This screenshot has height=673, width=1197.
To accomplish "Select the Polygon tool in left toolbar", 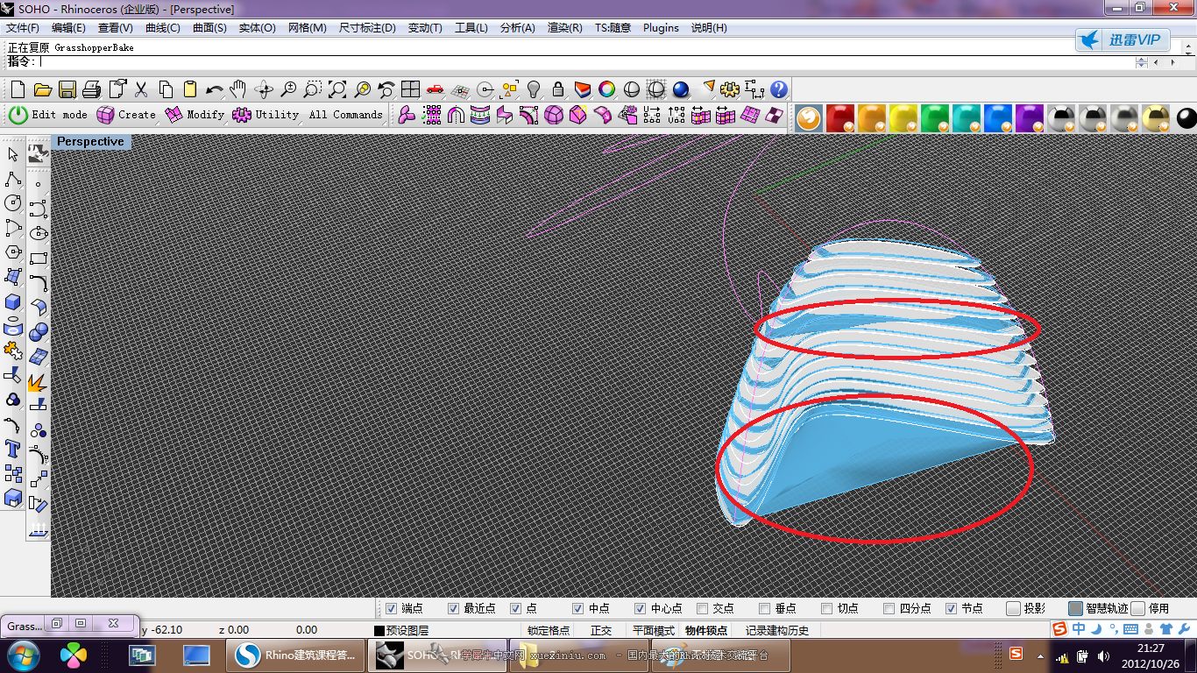I will [13, 252].
